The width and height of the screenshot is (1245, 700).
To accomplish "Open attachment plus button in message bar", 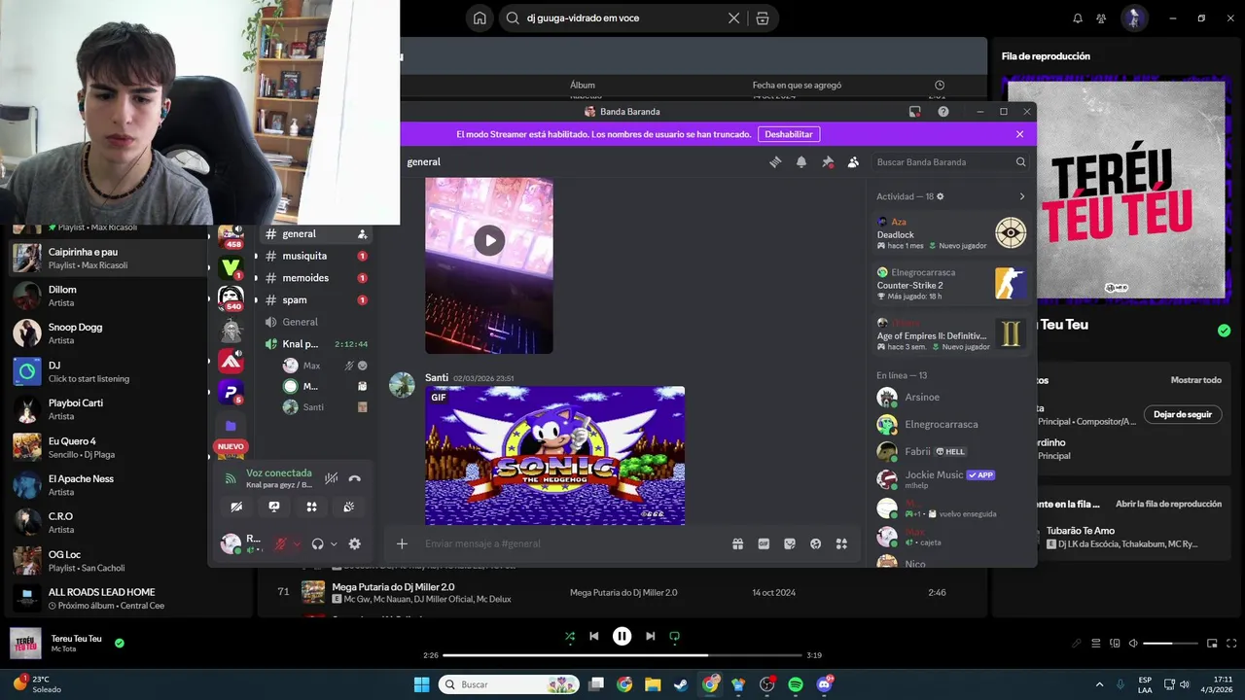I will pyautogui.click(x=402, y=543).
